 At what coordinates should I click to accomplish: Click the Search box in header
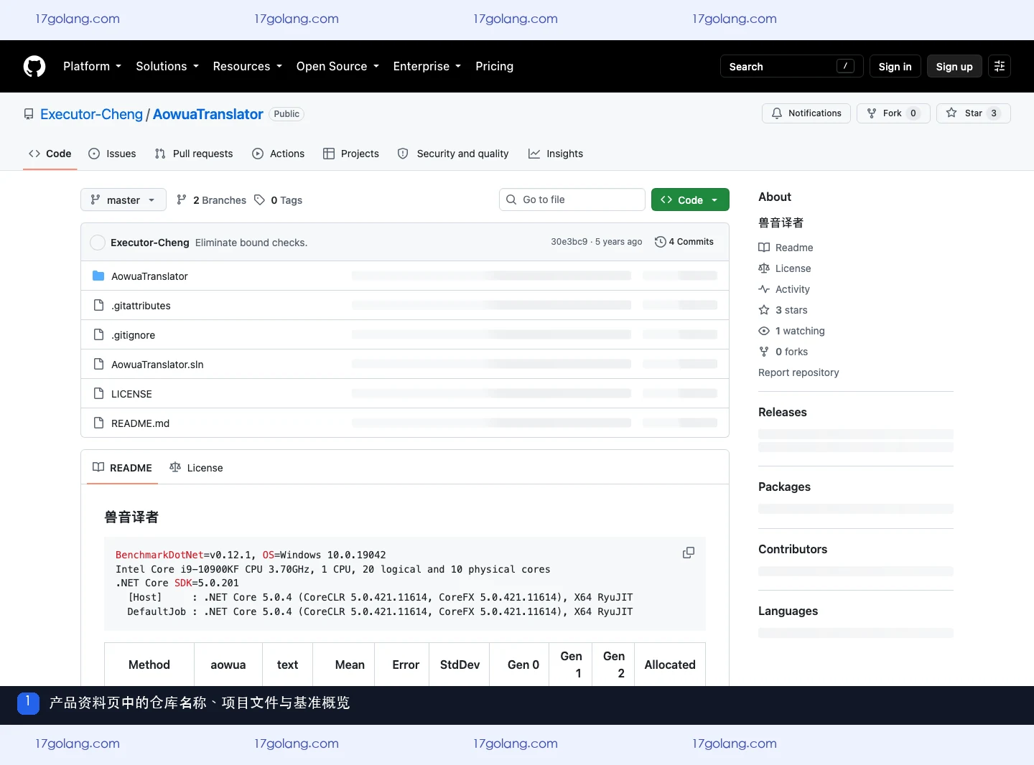(792, 66)
